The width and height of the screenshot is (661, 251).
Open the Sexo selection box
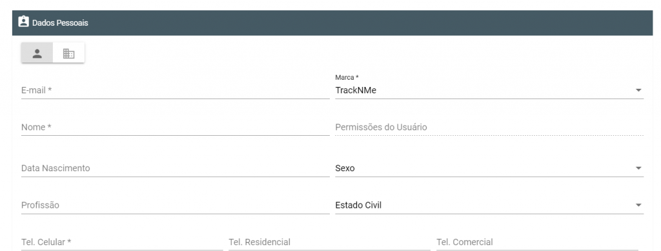[x=489, y=168]
